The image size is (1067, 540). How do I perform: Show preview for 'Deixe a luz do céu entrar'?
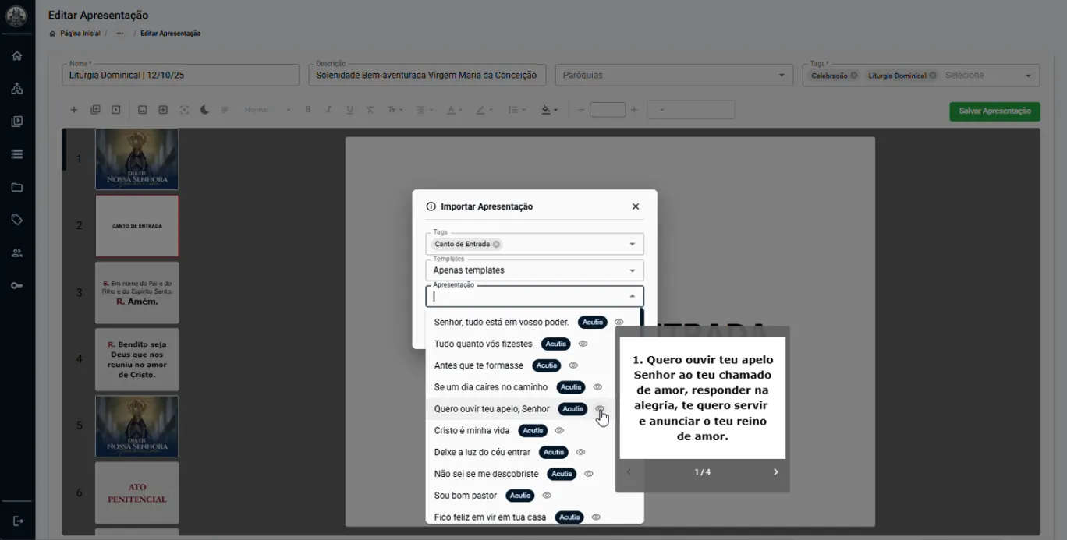click(580, 452)
